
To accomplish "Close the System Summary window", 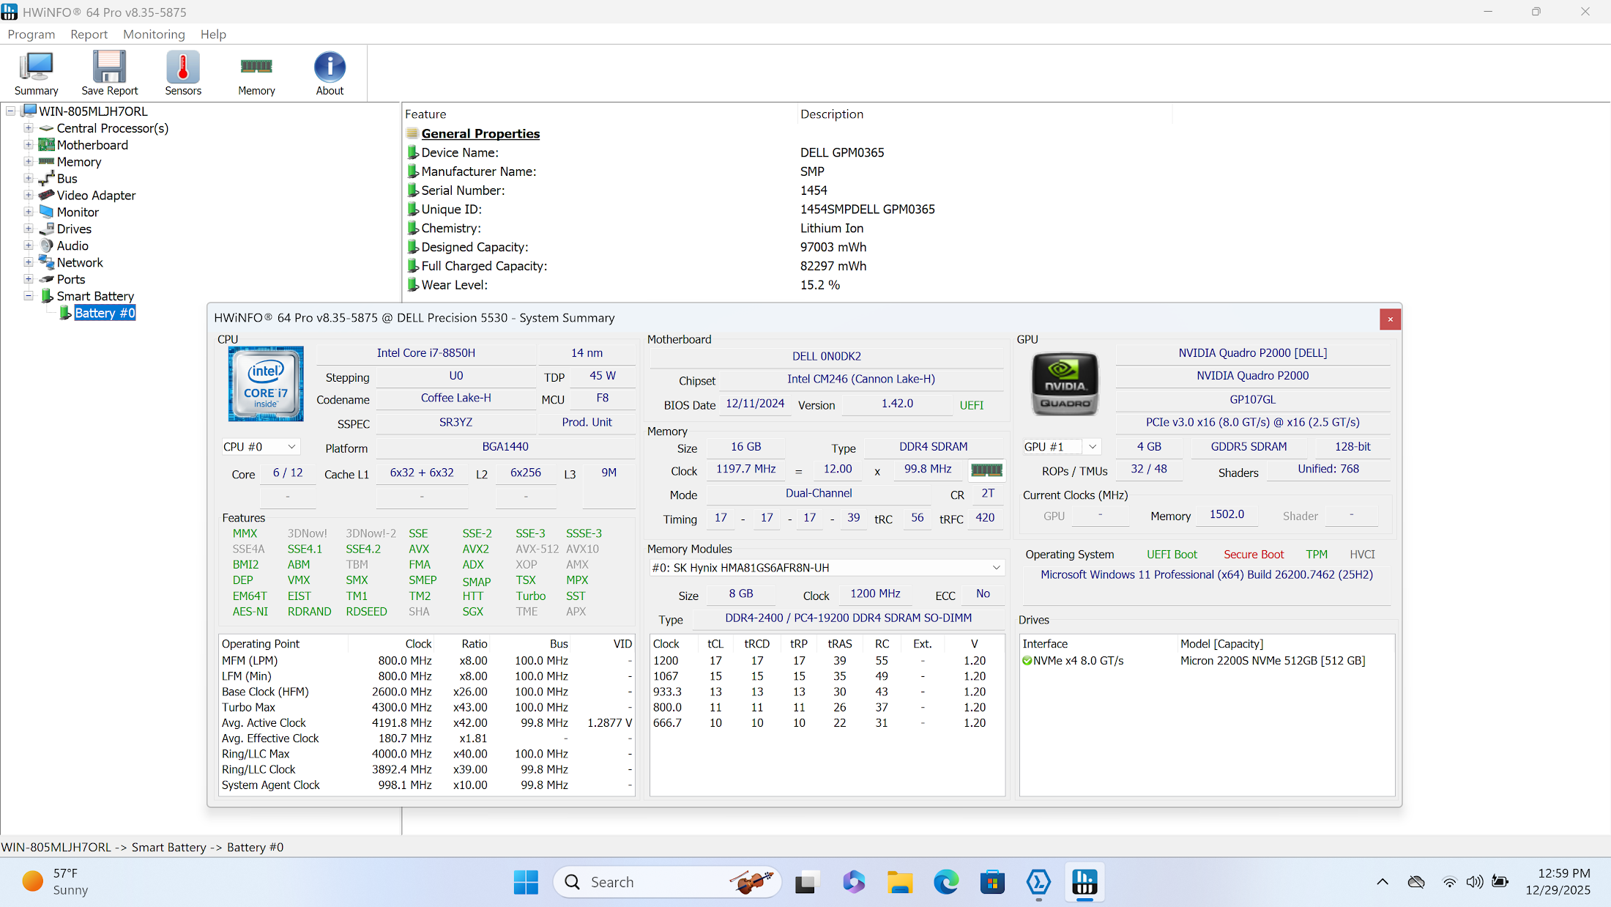I will (x=1389, y=319).
